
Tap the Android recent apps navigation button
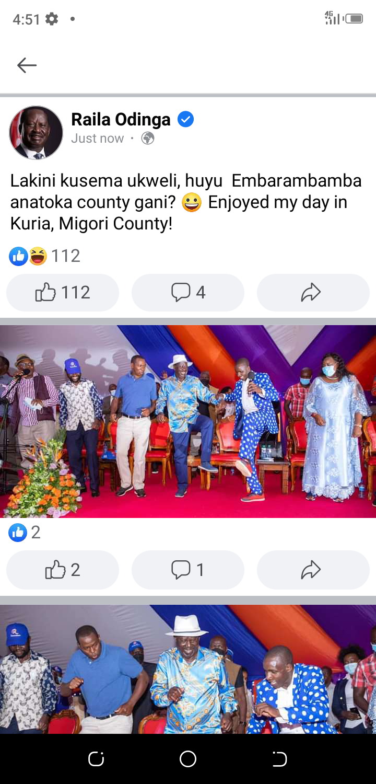tap(96, 759)
